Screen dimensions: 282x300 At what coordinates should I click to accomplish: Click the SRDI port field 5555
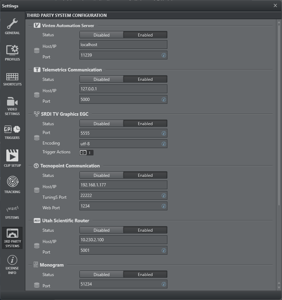click(123, 133)
